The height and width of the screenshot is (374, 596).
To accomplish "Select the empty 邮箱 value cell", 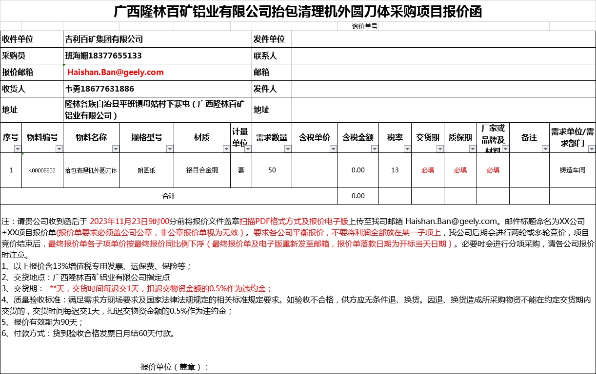I will pyautogui.click(x=443, y=72).
